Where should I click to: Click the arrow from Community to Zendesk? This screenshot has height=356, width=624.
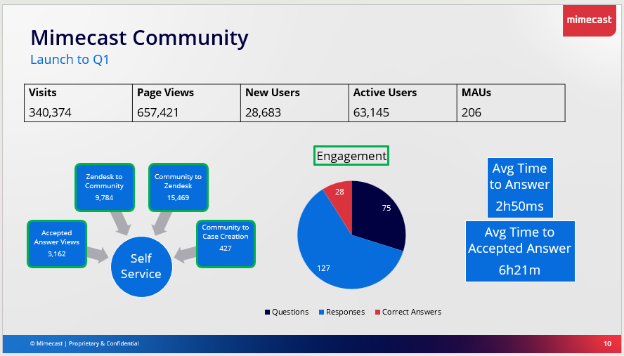[x=162, y=223]
